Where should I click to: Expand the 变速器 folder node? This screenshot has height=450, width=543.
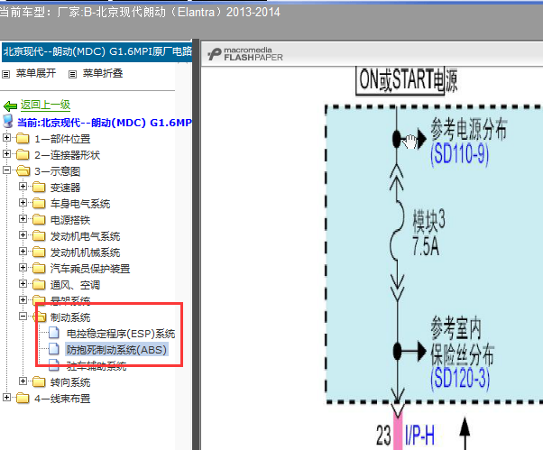23,187
